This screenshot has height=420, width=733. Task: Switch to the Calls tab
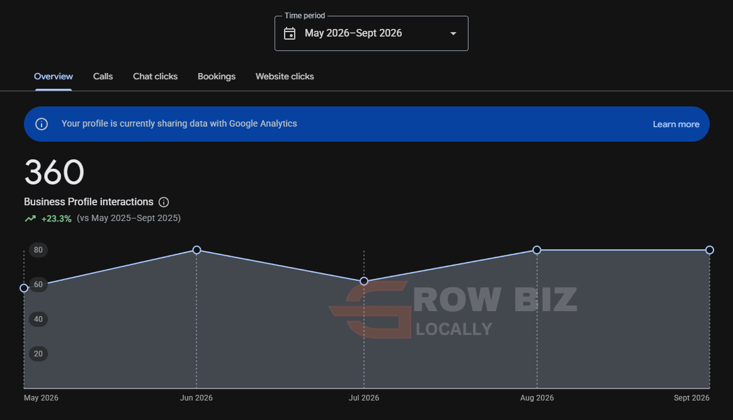pyautogui.click(x=103, y=76)
